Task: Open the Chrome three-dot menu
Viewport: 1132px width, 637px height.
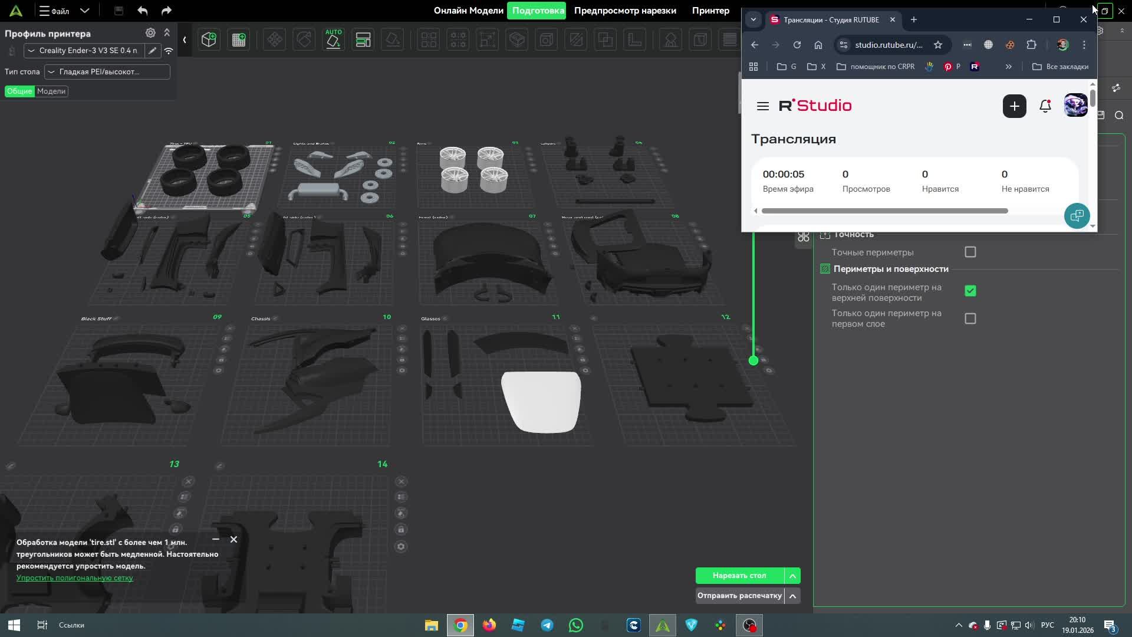Action: tap(1084, 45)
